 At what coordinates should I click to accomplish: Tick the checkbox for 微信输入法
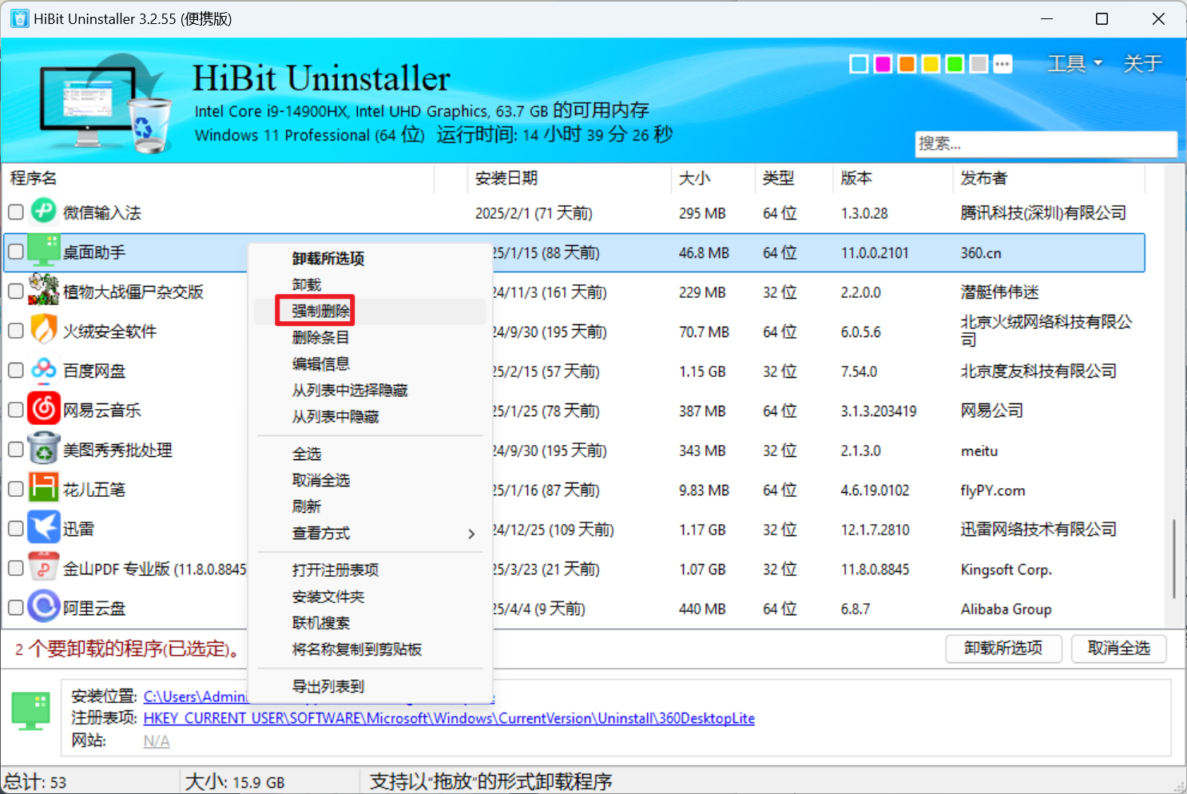click(15, 212)
